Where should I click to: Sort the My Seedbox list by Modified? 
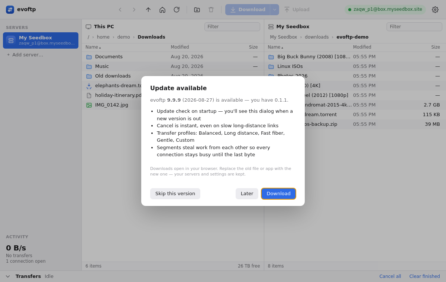362,47
